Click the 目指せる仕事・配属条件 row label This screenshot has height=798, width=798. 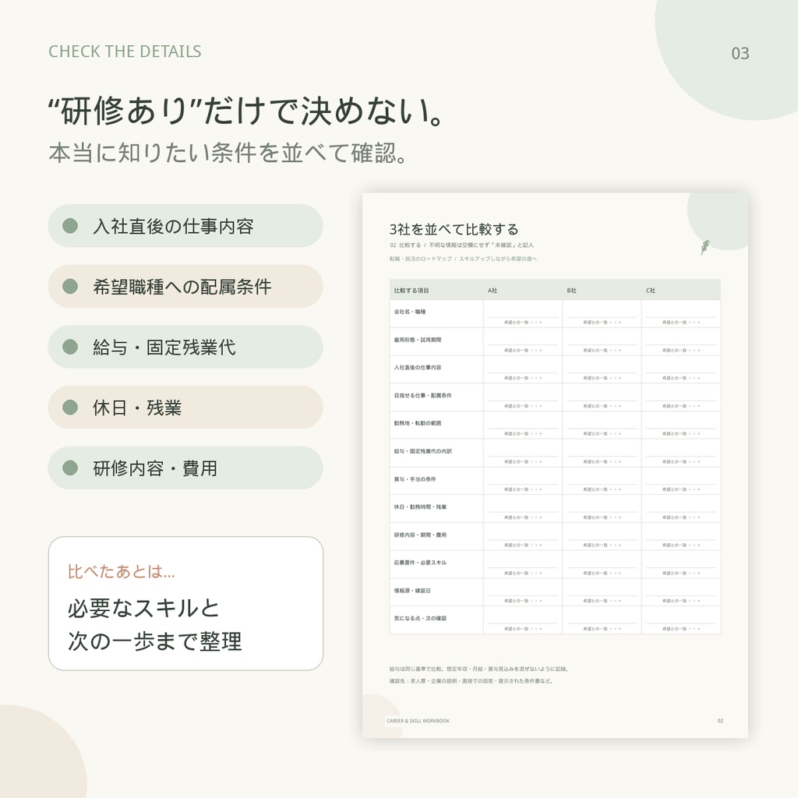422,395
